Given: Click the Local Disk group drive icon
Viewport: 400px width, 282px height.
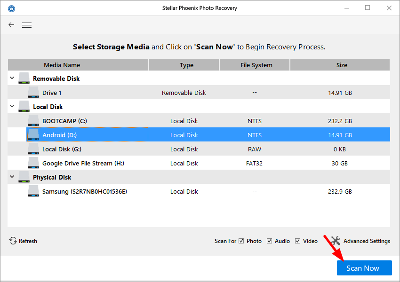Looking at the screenshot, I should tap(24, 106).
